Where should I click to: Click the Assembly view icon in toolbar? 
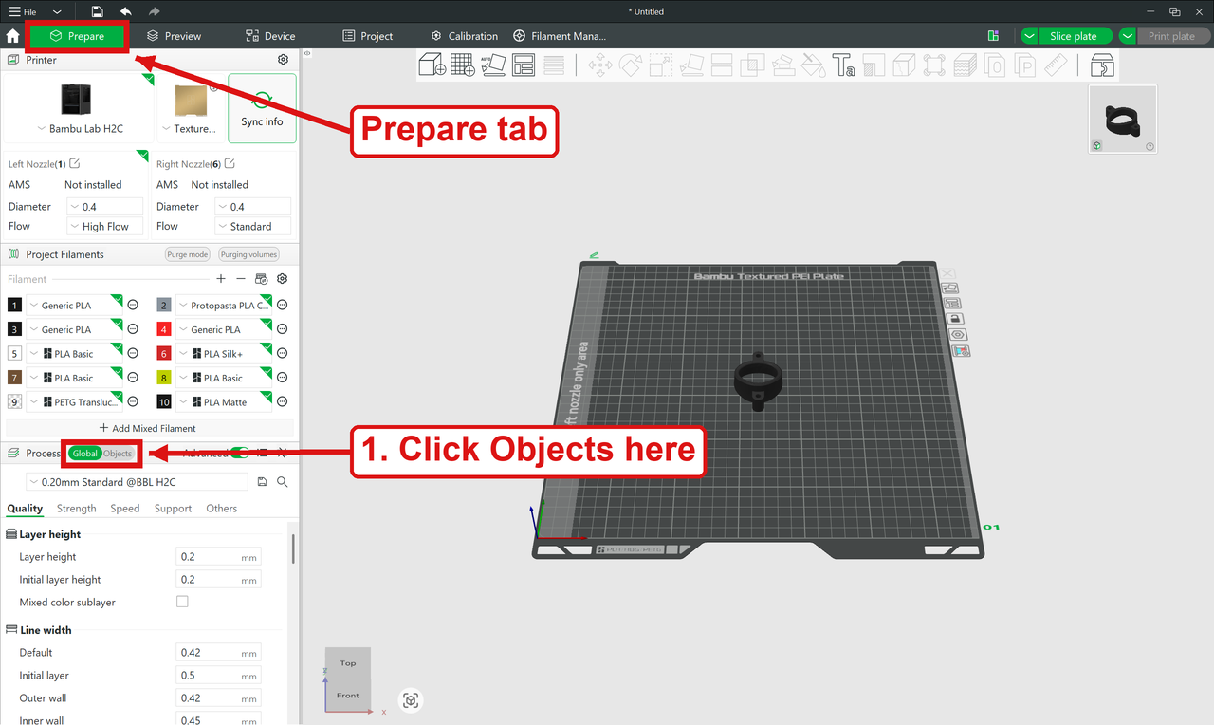tap(1102, 65)
